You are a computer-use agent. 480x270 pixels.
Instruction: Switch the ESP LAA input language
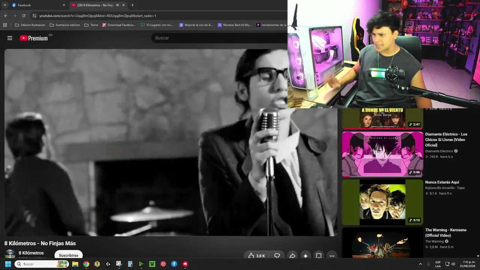438,264
